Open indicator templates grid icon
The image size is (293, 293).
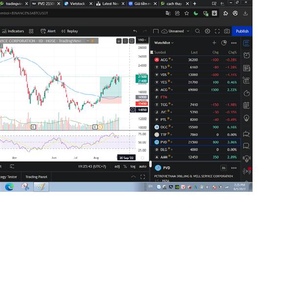(x=31, y=31)
